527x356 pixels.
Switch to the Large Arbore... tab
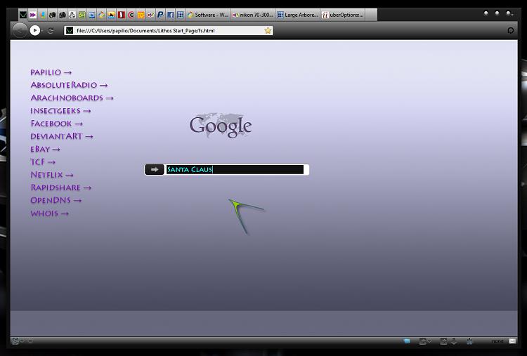[298, 15]
